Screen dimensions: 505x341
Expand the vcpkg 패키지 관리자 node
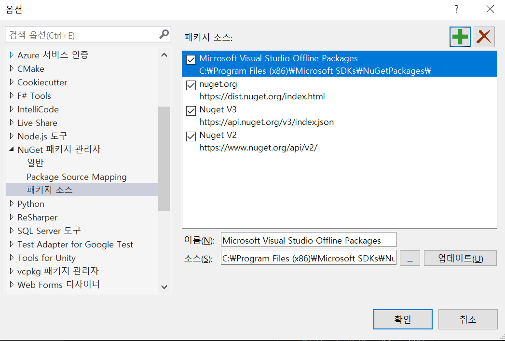[x=12, y=271]
